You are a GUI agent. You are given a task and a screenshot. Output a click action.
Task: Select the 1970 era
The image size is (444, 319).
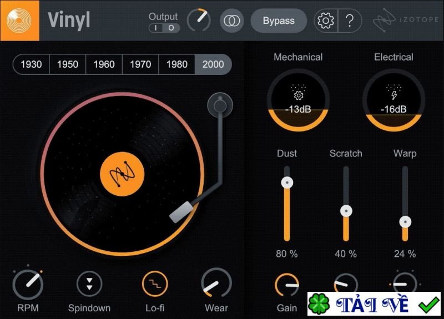click(x=140, y=64)
